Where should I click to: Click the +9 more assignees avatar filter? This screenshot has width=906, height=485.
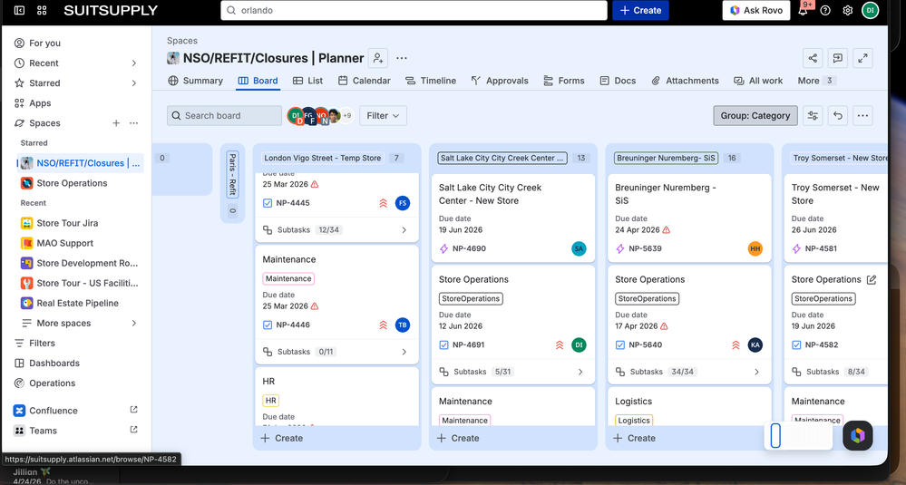[x=346, y=115]
